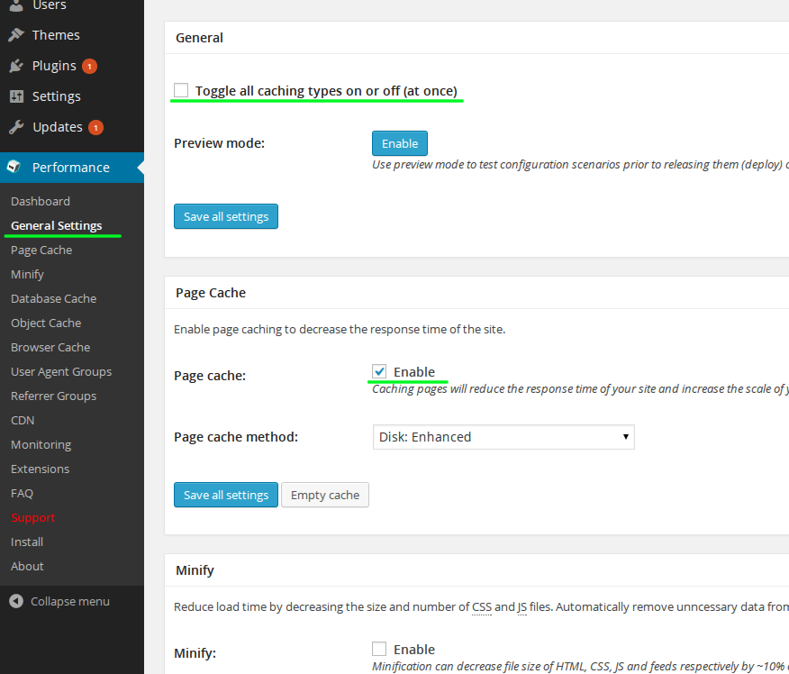Open the Extensions submenu item
This screenshot has height=674, width=789.
pyautogui.click(x=40, y=469)
